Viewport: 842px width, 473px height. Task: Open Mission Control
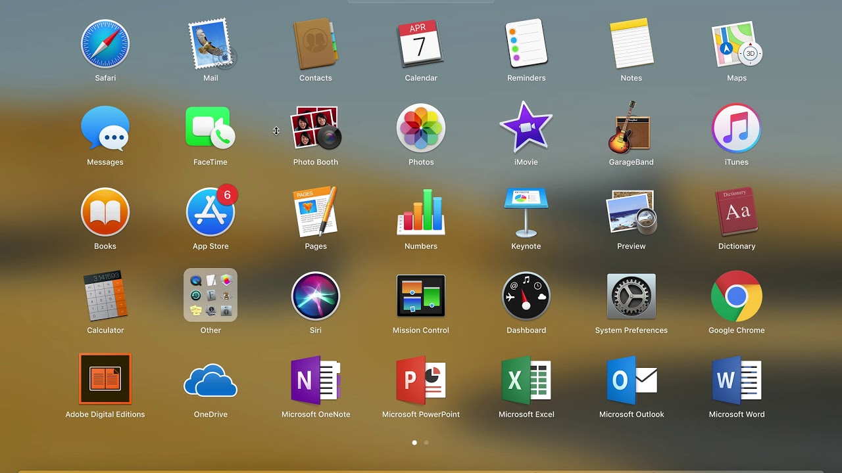(x=421, y=296)
